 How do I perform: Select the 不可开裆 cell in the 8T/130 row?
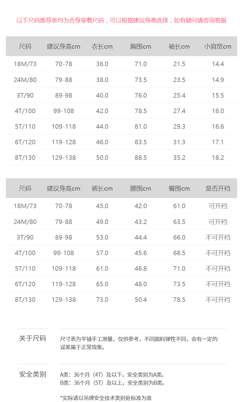pyautogui.click(x=218, y=300)
